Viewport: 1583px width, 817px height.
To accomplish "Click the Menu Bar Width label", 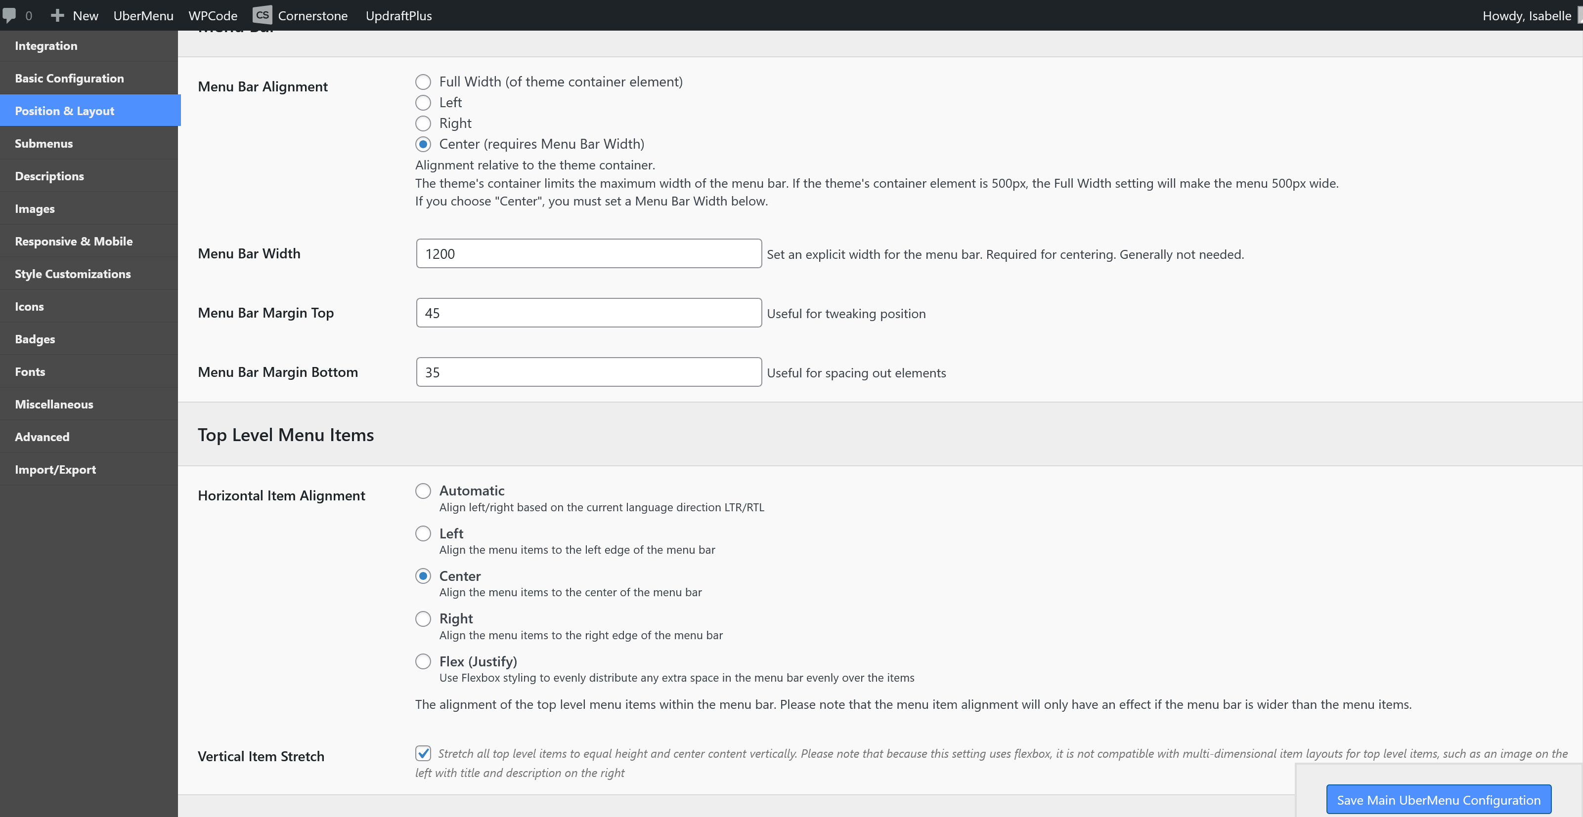I will point(249,253).
